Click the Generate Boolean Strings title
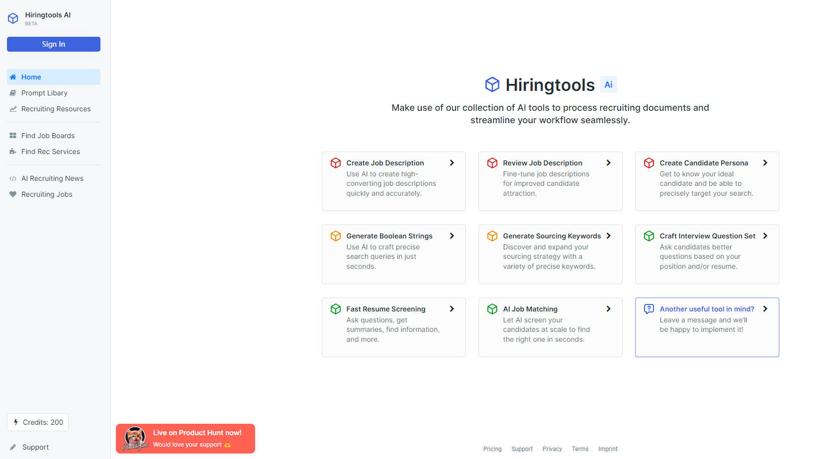The image size is (839, 459). pyautogui.click(x=389, y=236)
